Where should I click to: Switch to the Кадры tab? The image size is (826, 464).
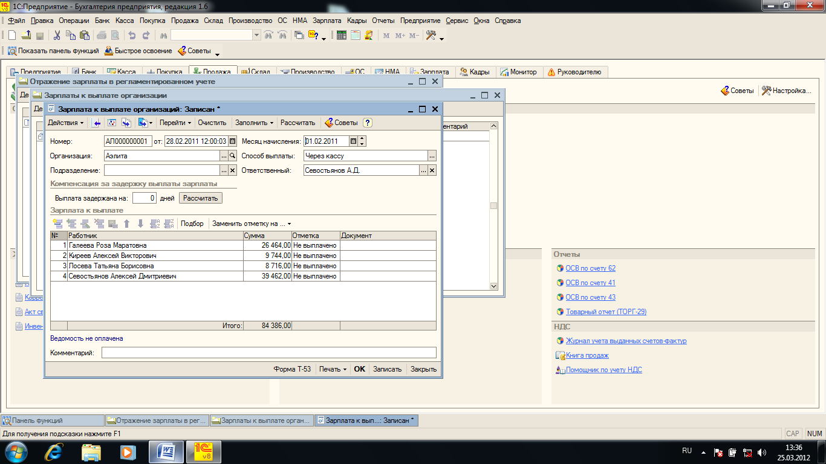475,72
